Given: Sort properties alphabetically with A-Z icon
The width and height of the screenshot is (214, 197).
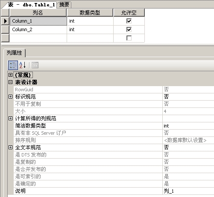Looking at the screenshot, I should click(23, 65).
